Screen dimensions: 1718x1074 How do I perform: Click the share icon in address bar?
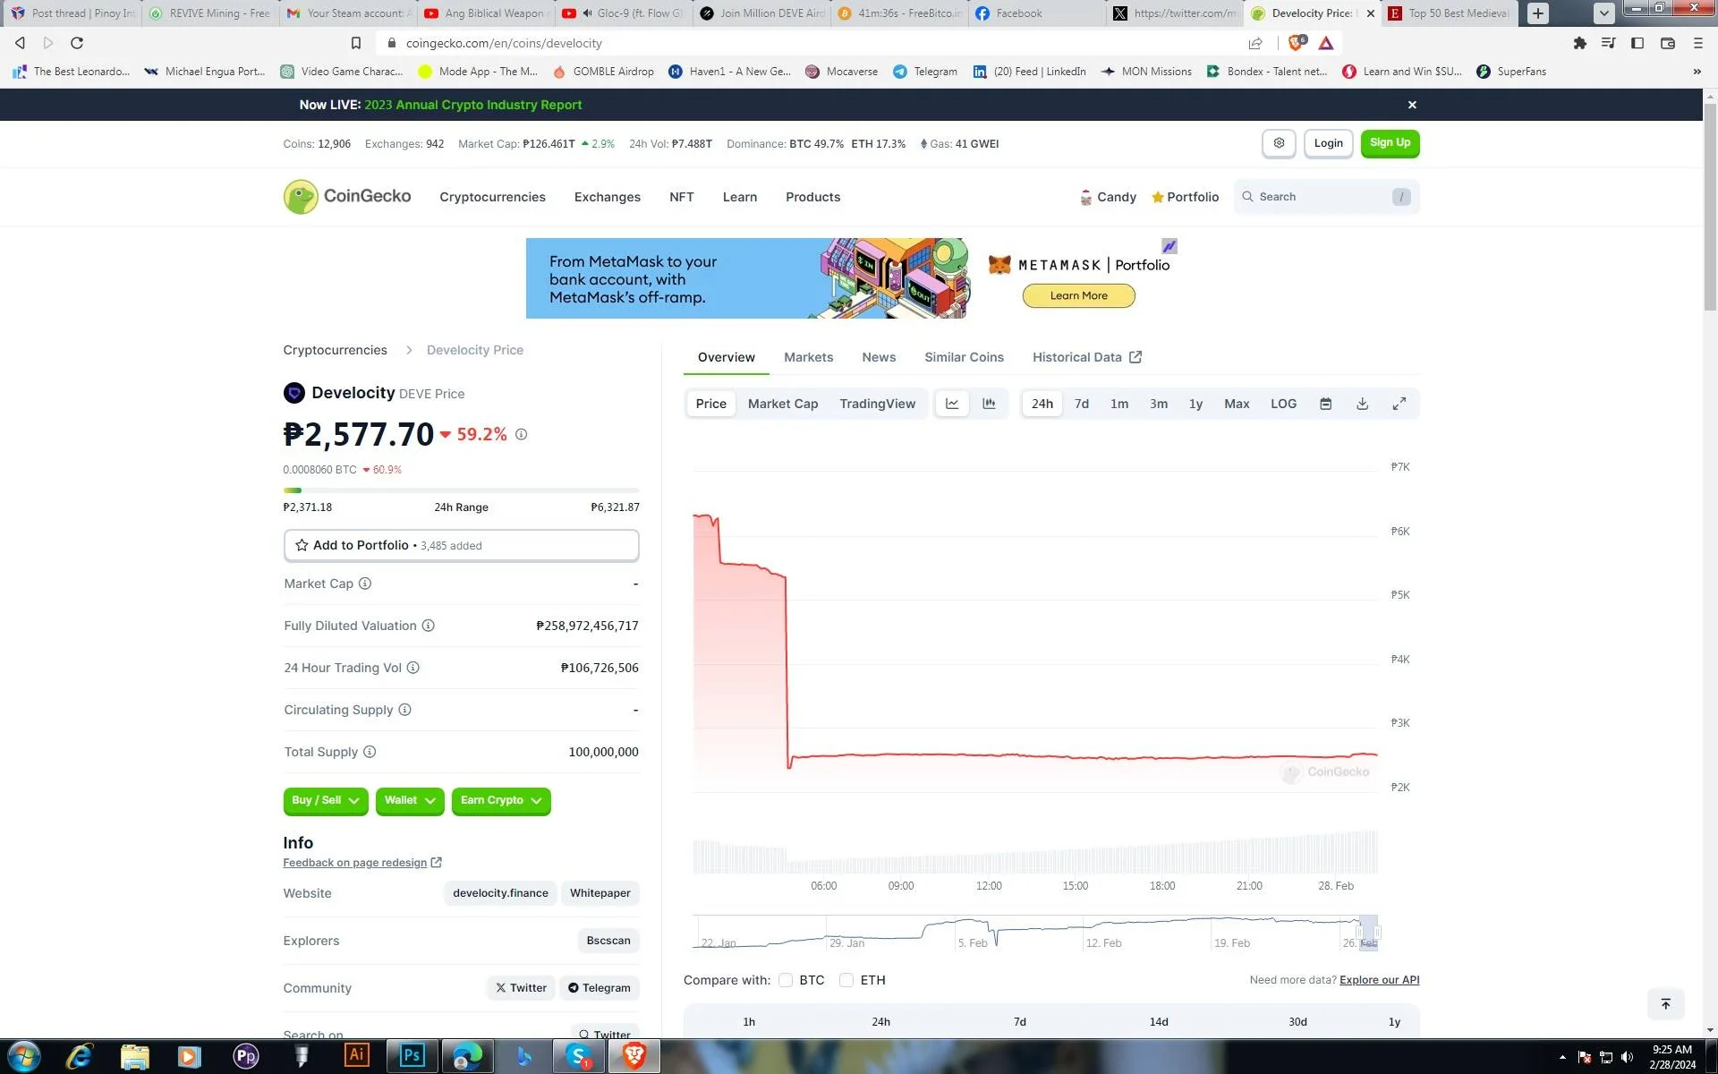point(1255,43)
